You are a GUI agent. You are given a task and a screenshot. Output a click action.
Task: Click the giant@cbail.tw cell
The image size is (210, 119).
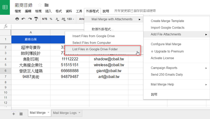click(109, 71)
